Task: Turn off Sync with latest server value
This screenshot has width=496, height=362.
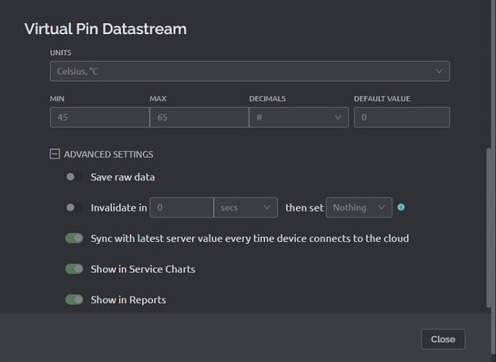Action: [74, 238]
